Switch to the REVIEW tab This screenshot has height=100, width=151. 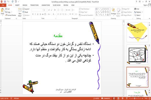pyautogui.click(x=66, y=5)
